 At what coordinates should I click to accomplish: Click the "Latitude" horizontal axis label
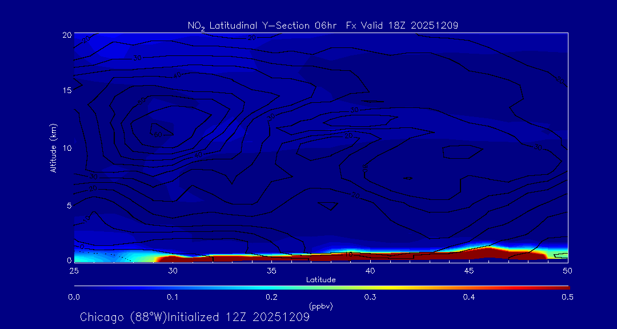(x=320, y=280)
